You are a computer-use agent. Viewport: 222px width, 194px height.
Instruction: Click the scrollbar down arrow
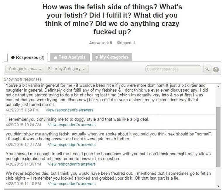(x=218, y=186)
